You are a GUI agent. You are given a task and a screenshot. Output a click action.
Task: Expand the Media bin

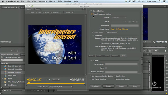coord(2,79)
